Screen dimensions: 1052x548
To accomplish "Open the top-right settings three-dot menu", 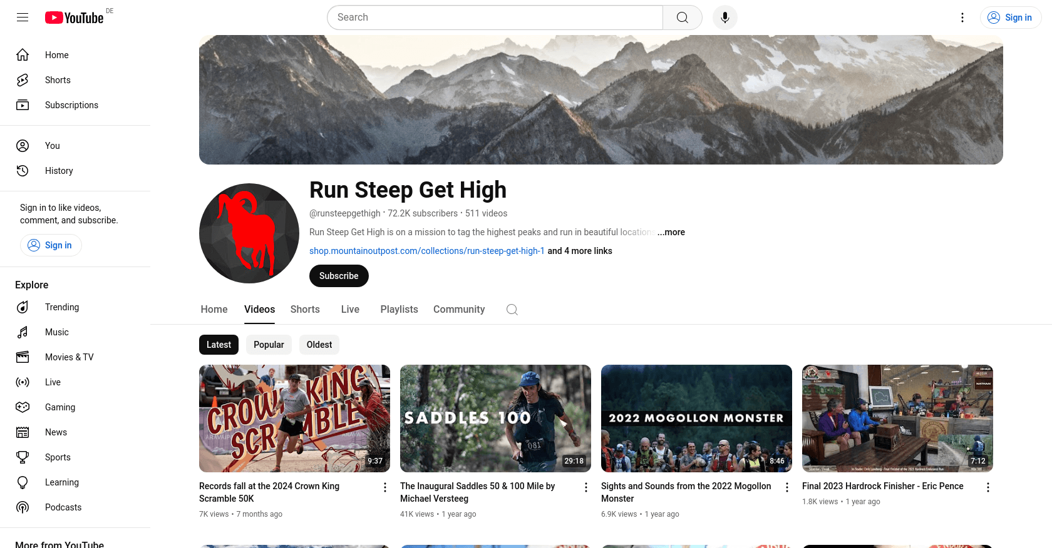I will (x=962, y=18).
